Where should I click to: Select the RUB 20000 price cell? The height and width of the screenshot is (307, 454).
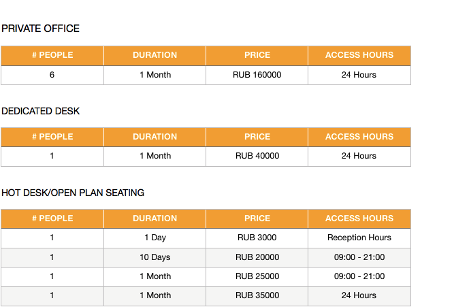257,257
